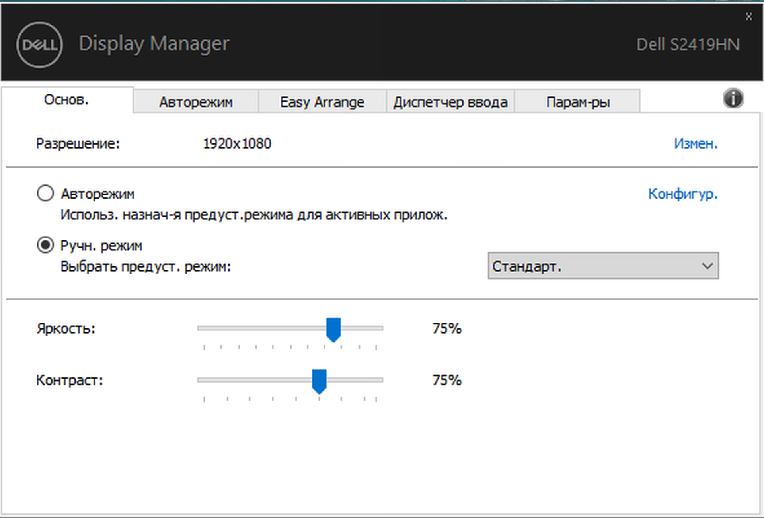The height and width of the screenshot is (518, 764).
Task: Click the Выбрать предуст. режим: label
Action: pos(146,266)
